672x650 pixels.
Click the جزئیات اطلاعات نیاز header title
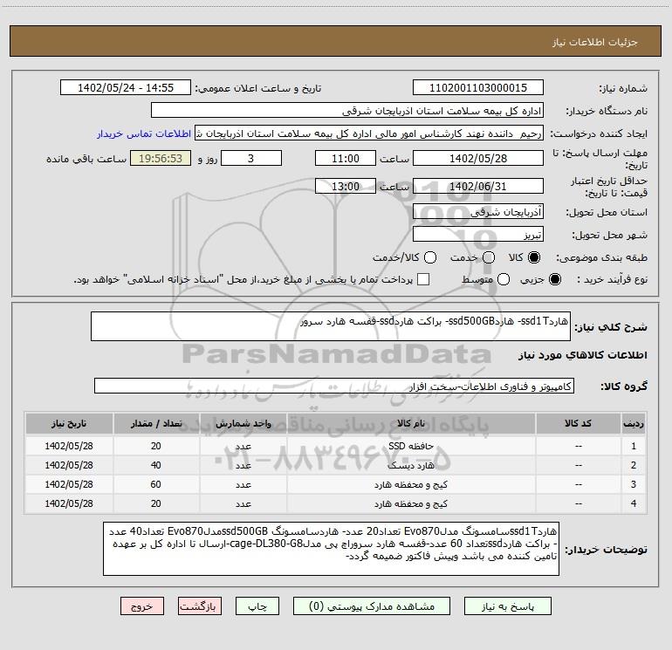[595, 42]
